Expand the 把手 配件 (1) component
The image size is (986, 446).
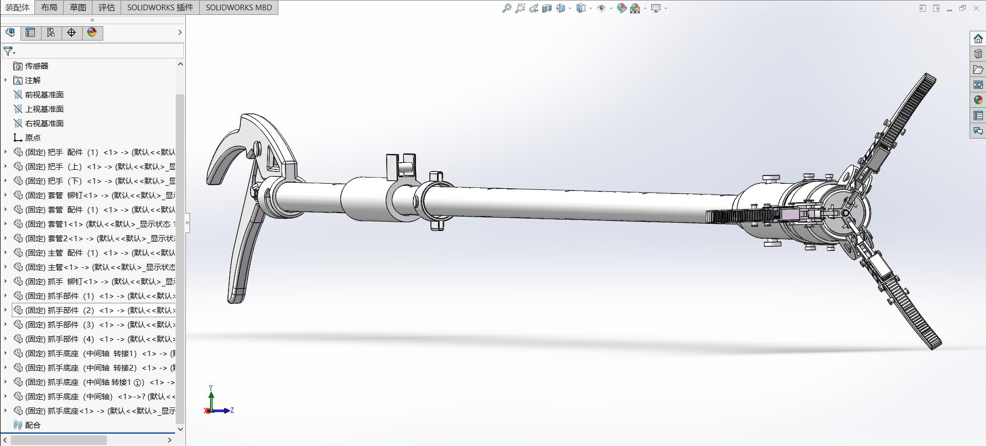click(x=6, y=152)
